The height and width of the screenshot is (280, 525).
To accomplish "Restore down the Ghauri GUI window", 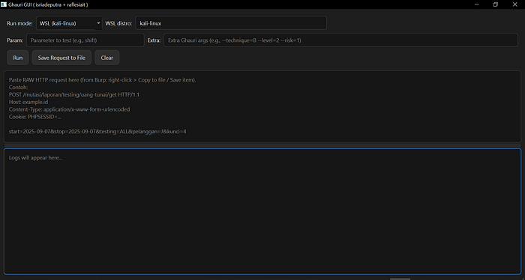I will tap(496, 4).
